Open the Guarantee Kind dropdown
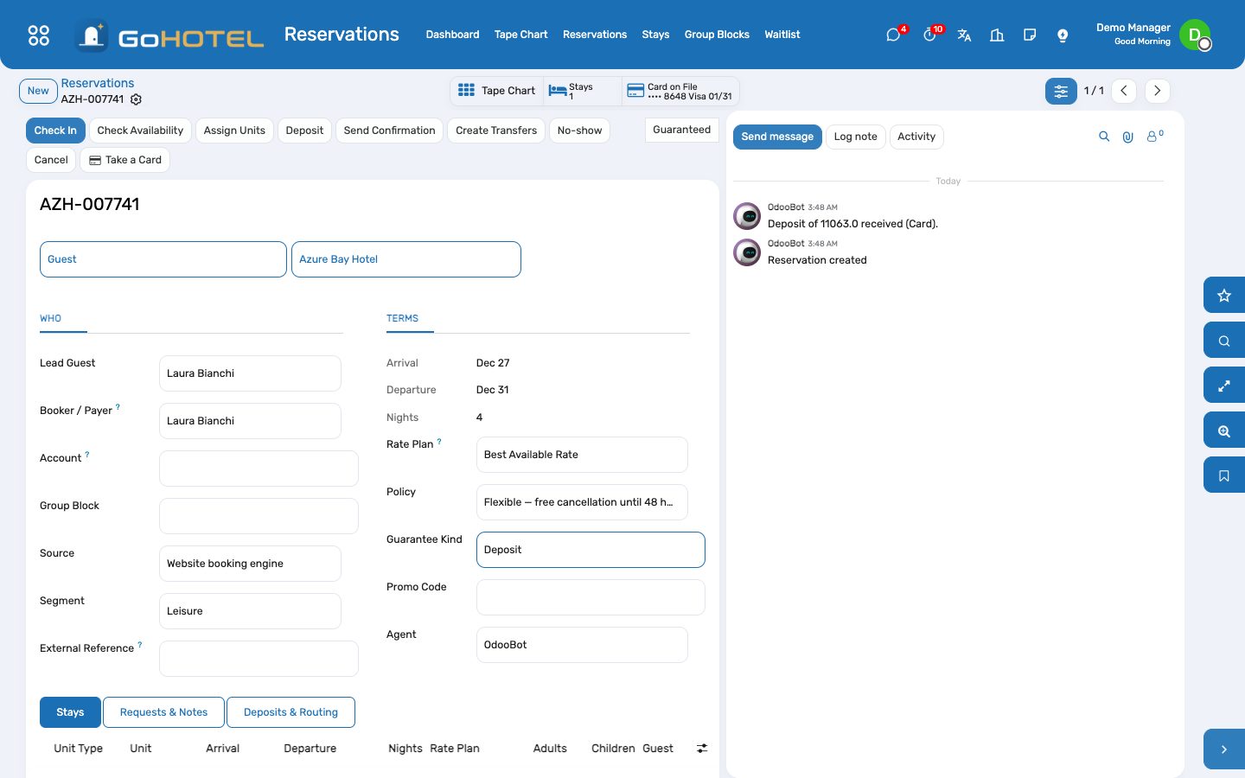 tap(591, 550)
